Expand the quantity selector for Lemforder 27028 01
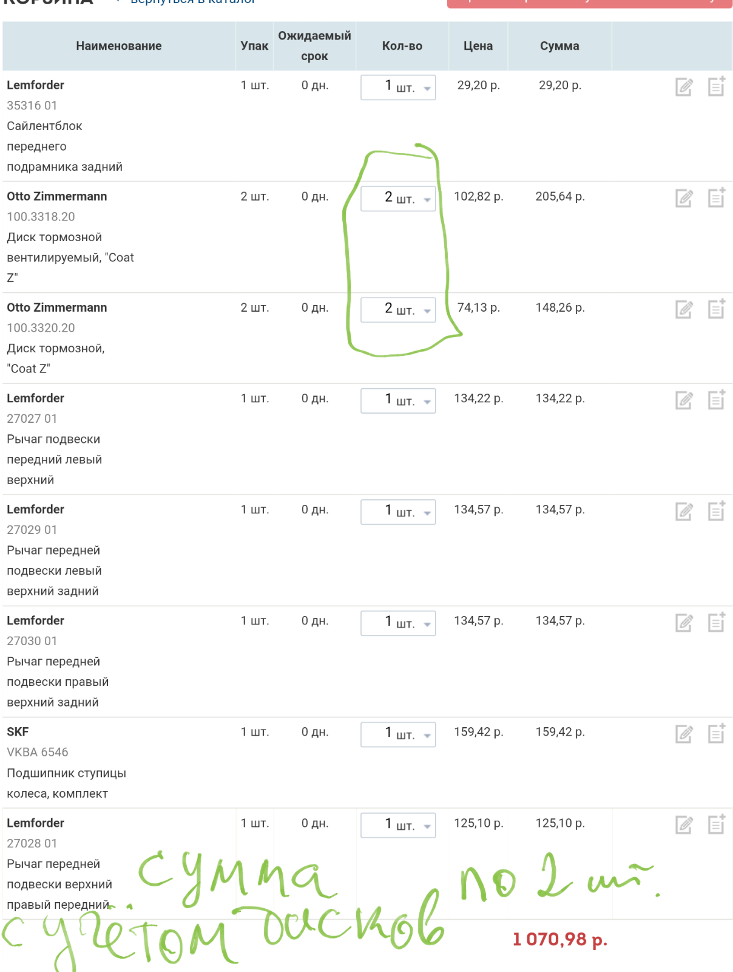Viewport: 733px width, 972px height. tap(427, 826)
